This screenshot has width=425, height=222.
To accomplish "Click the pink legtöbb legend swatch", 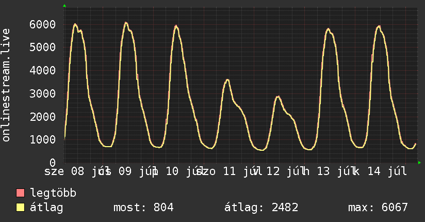I will click(x=20, y=193).
